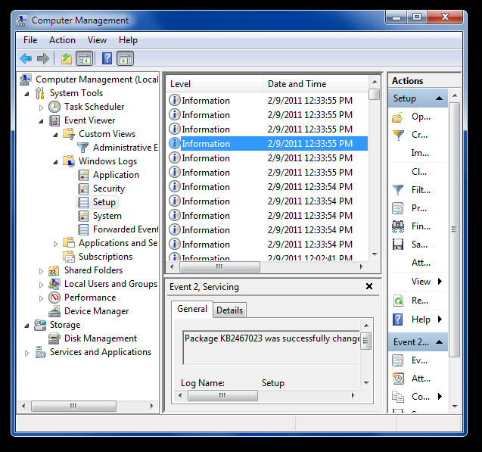Click the Refresh icon in Actions pane
The height and width of the screenshot is (452, 482).
point(398,301)
